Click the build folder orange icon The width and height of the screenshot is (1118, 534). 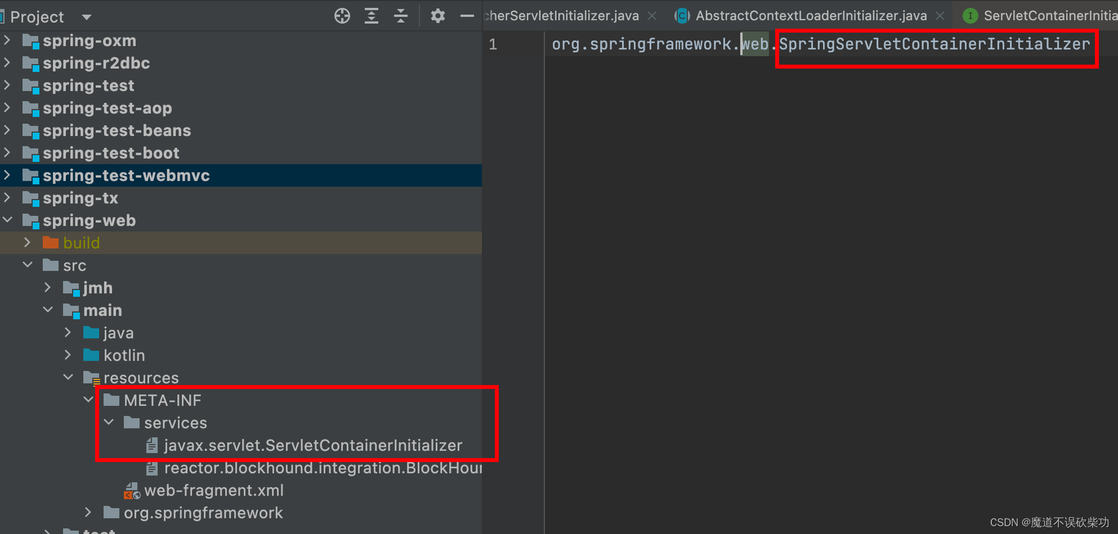(x=51, y=242)
